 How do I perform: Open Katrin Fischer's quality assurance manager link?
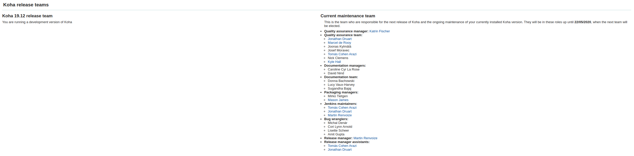[x=379, y=31]
